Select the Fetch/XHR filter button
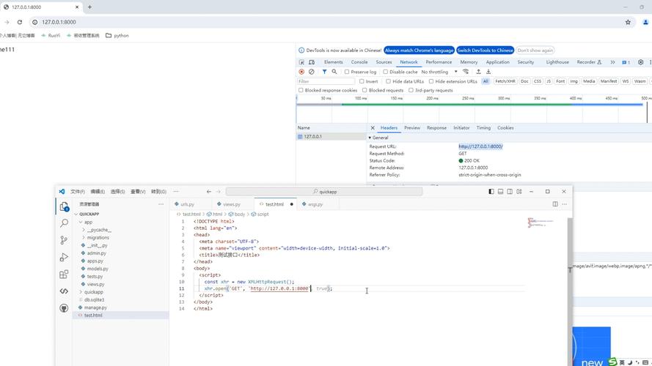Image resolution: width=652 pixels, height=366 pixels. (505, 81)
